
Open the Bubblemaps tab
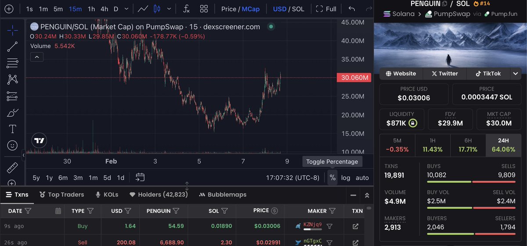point(222,195)
